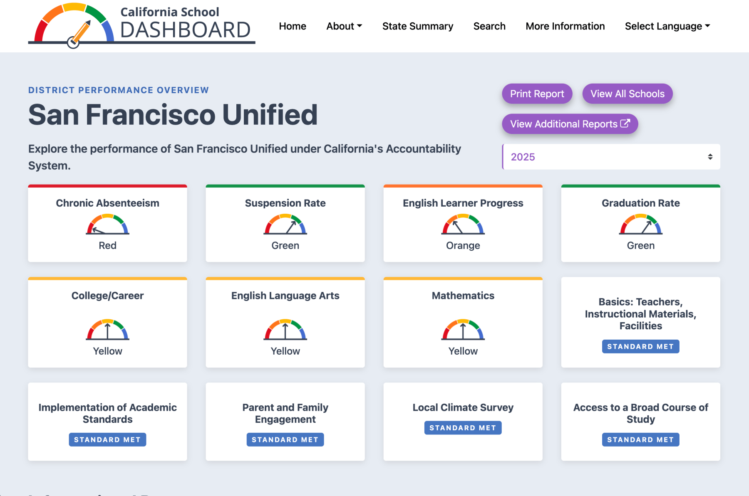Click the Red status label under Chronic Absenteeism
Image resolution: width=749 pixels, height=496 pixels.
click(107, 245)
